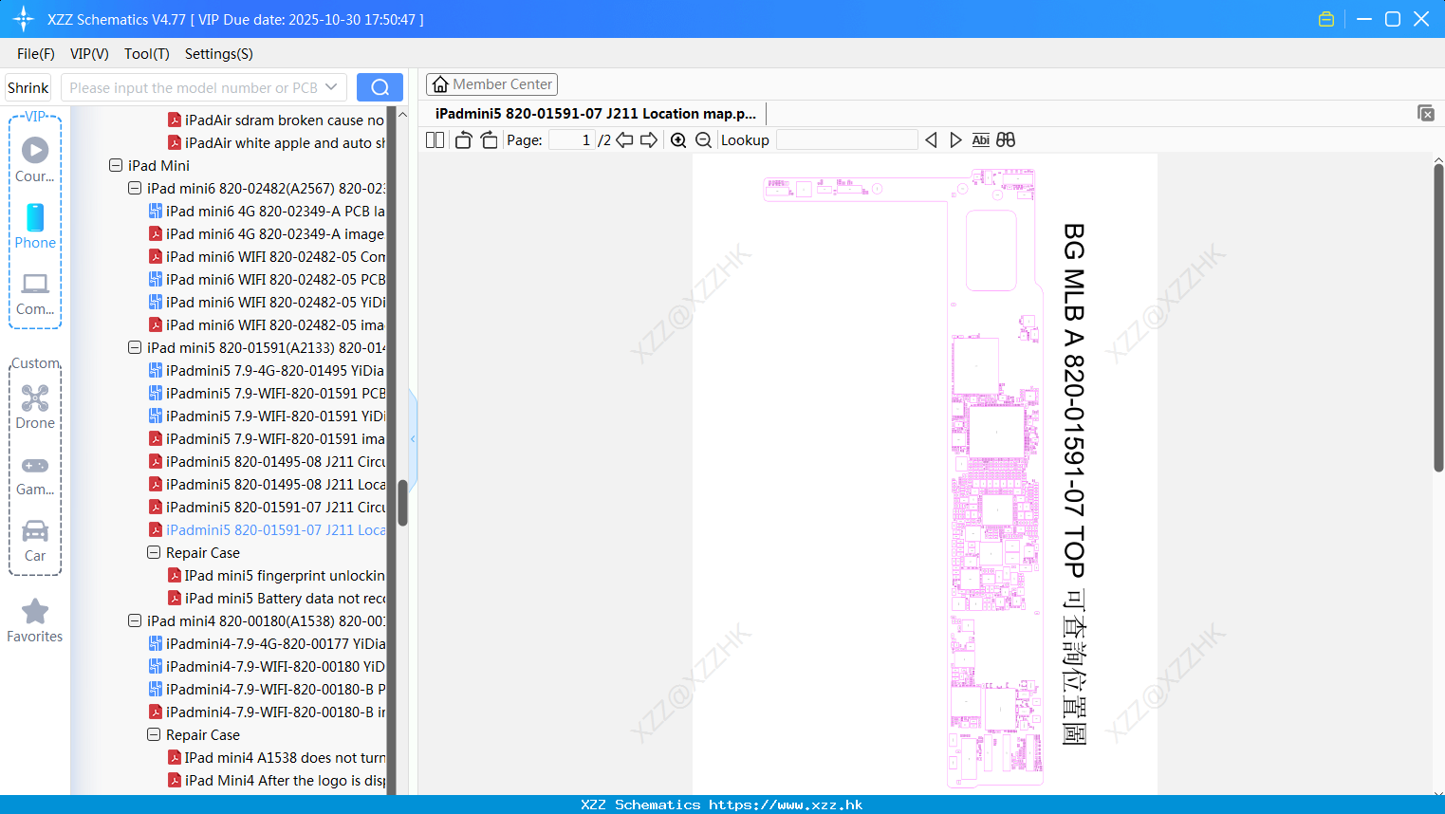Click the tree panel vertical scrollbar
The height and width of the screenshot is (814, 1445).
(402, 503)
